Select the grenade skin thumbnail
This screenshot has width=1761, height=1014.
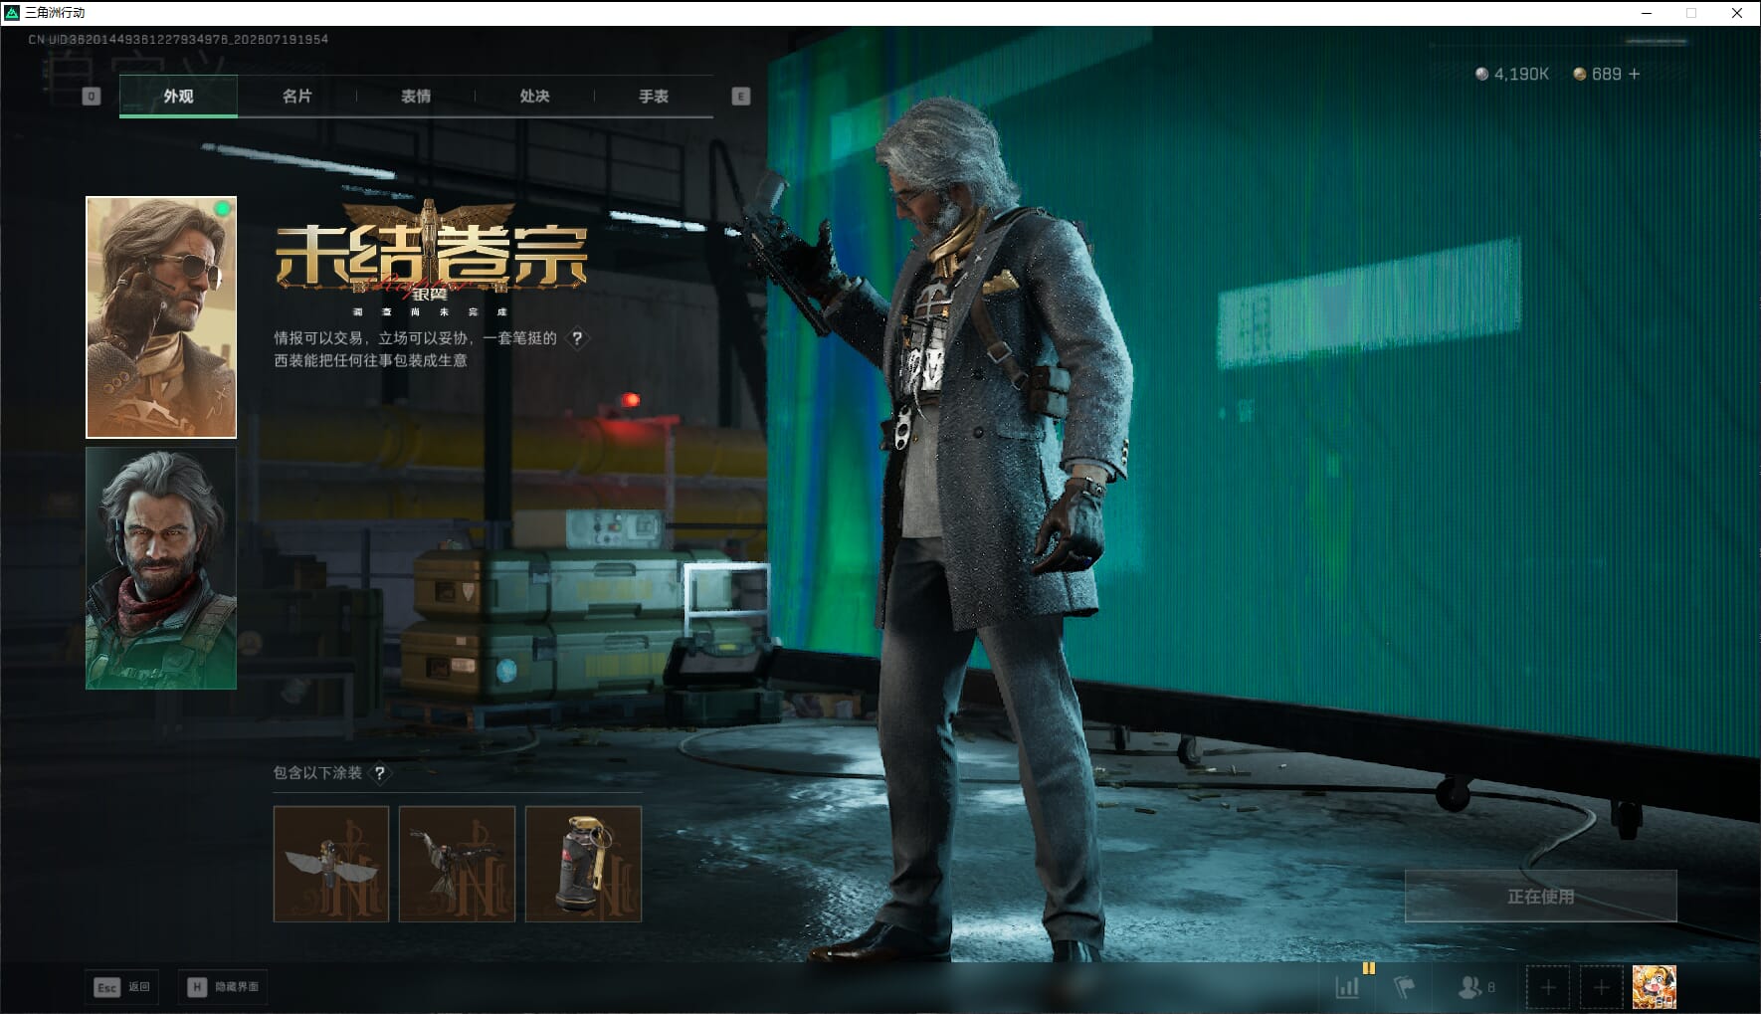583,864
